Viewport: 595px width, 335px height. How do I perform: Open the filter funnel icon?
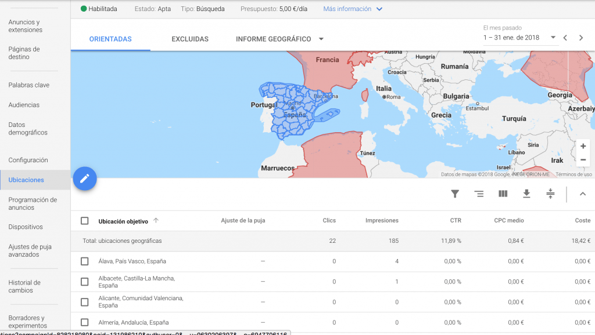[x=455, y=194]
